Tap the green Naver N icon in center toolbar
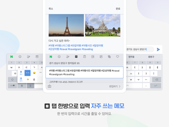 coord(51,57)
